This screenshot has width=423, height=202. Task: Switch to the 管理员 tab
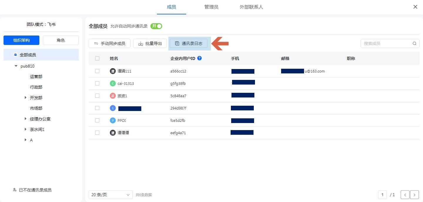[211, 7]
